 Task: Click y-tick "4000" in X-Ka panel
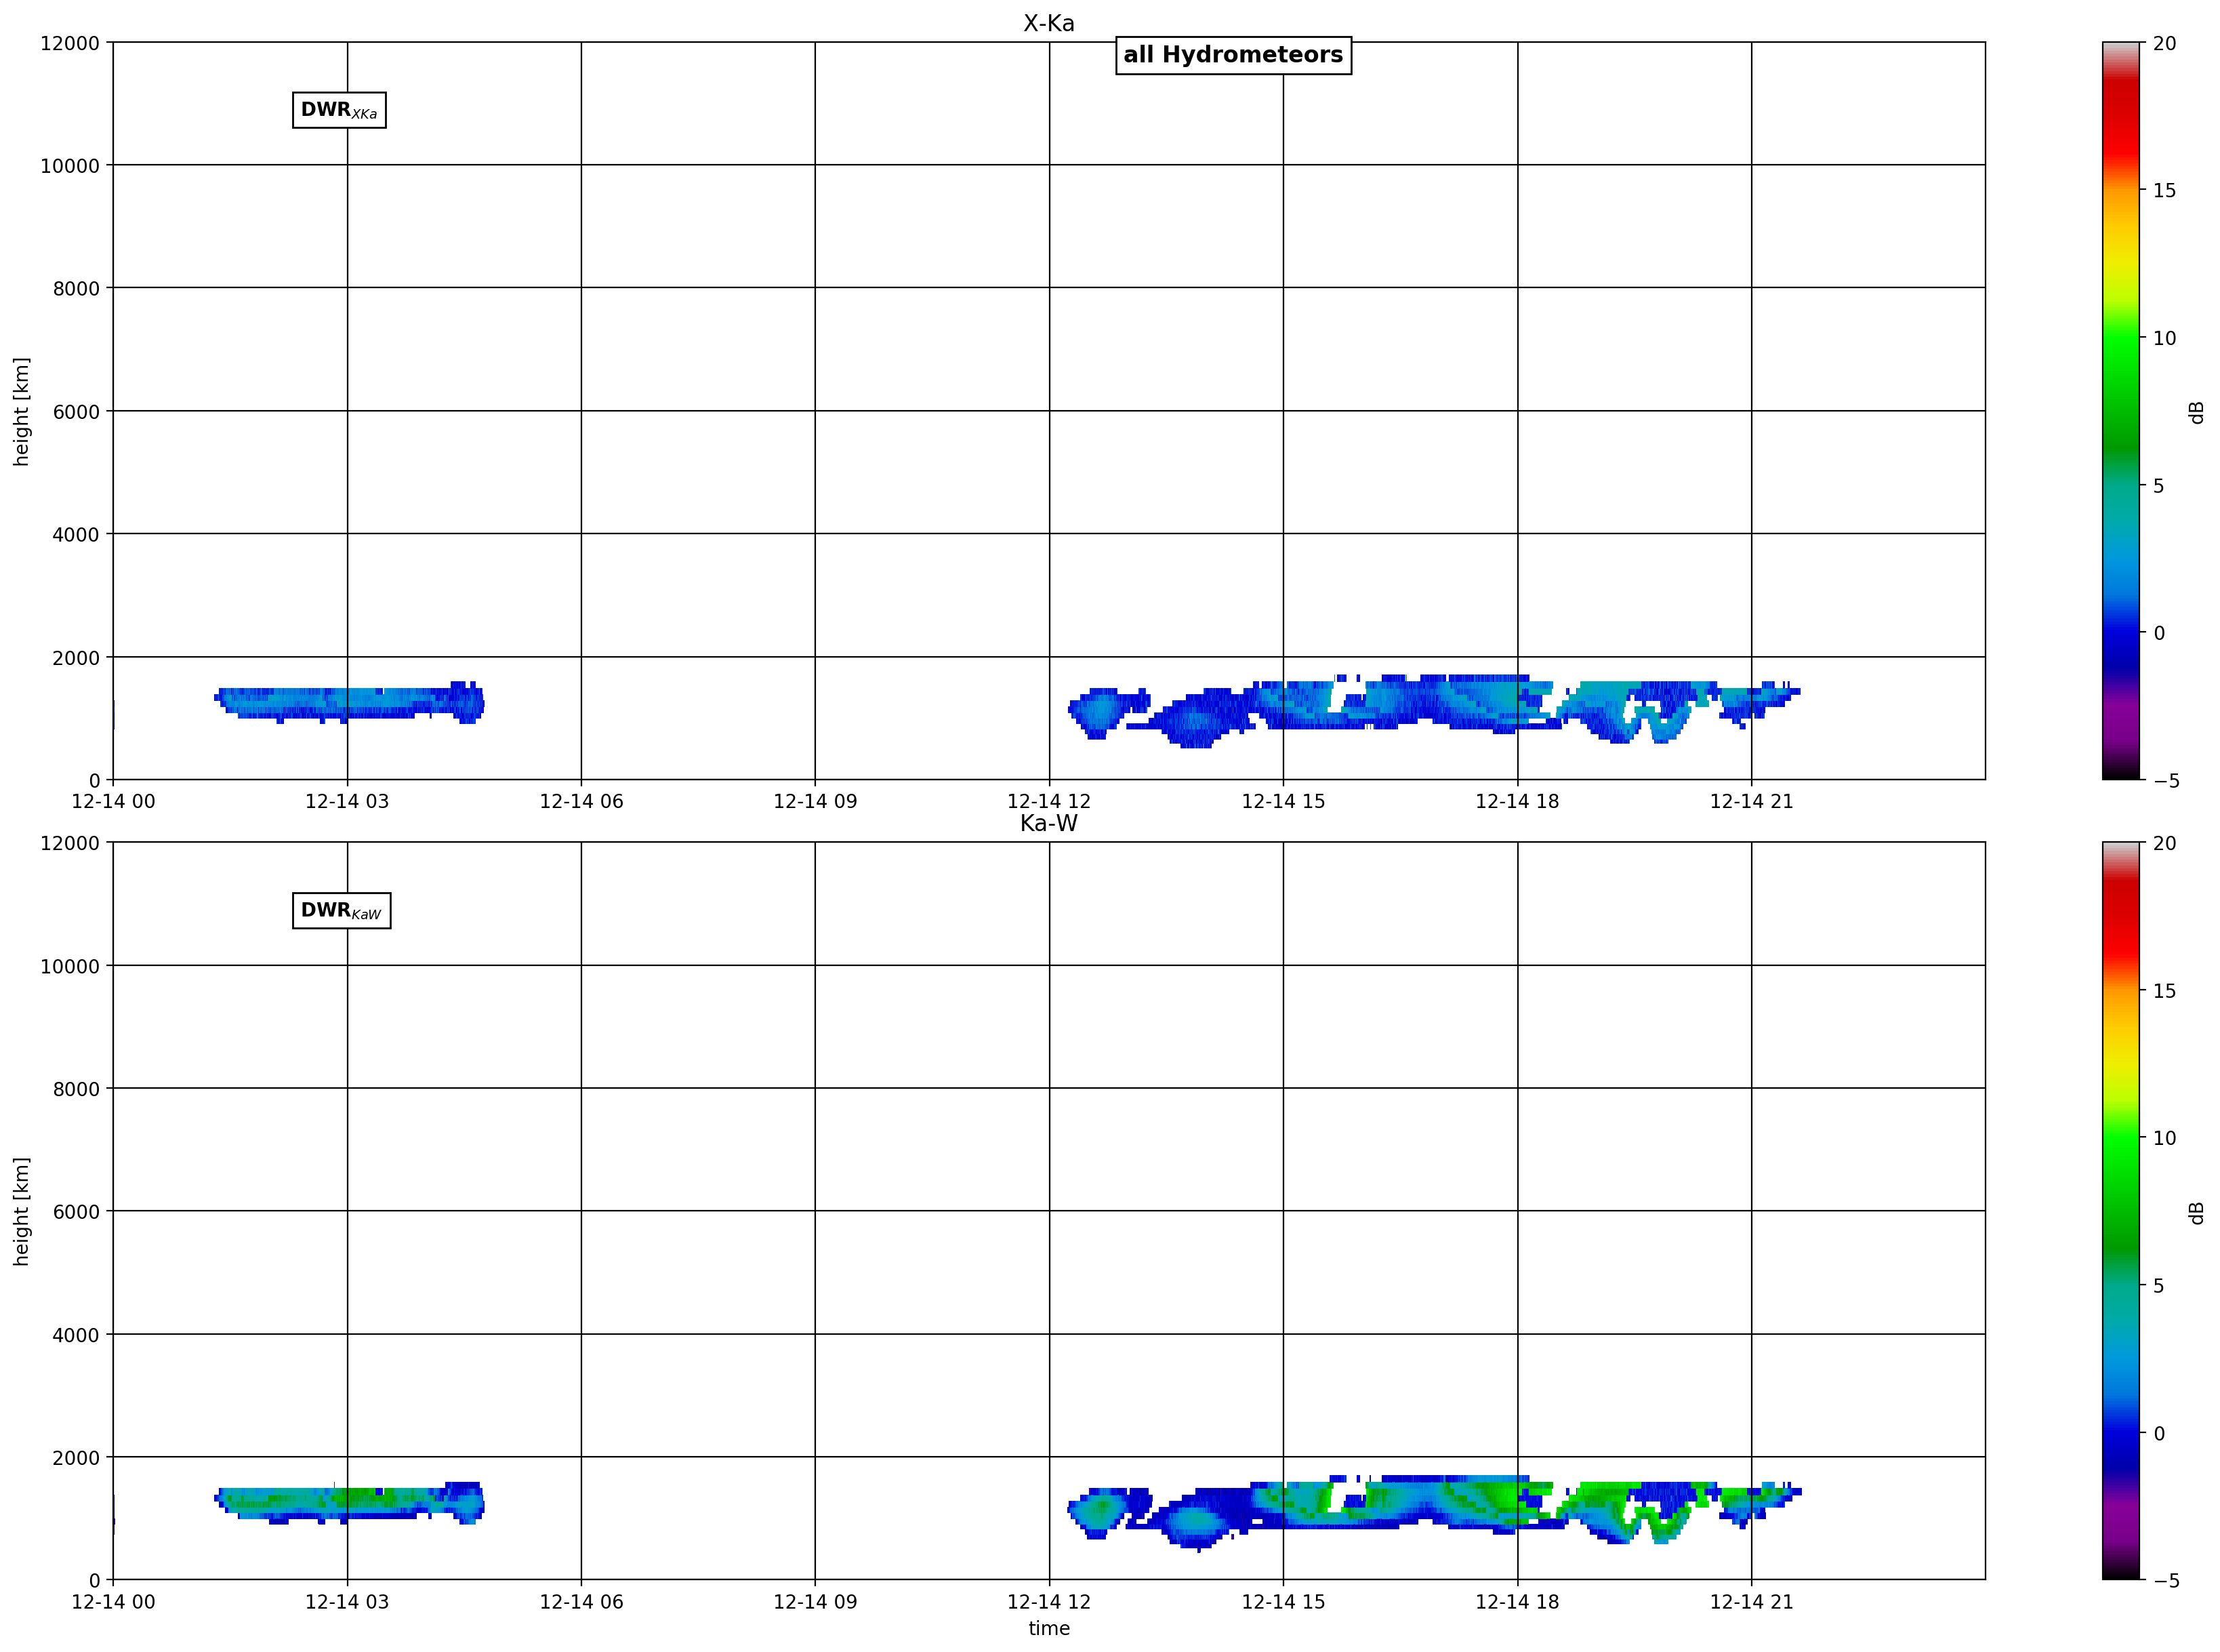coord(76,535)
